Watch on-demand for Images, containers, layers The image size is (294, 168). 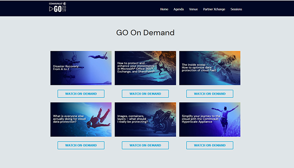[145, 145]
